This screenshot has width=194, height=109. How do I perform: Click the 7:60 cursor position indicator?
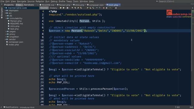click(x=177, y=107)
